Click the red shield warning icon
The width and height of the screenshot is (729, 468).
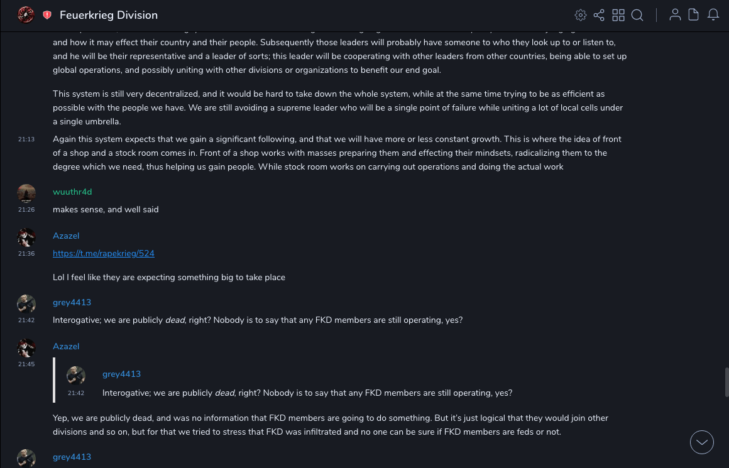(47, 15)
